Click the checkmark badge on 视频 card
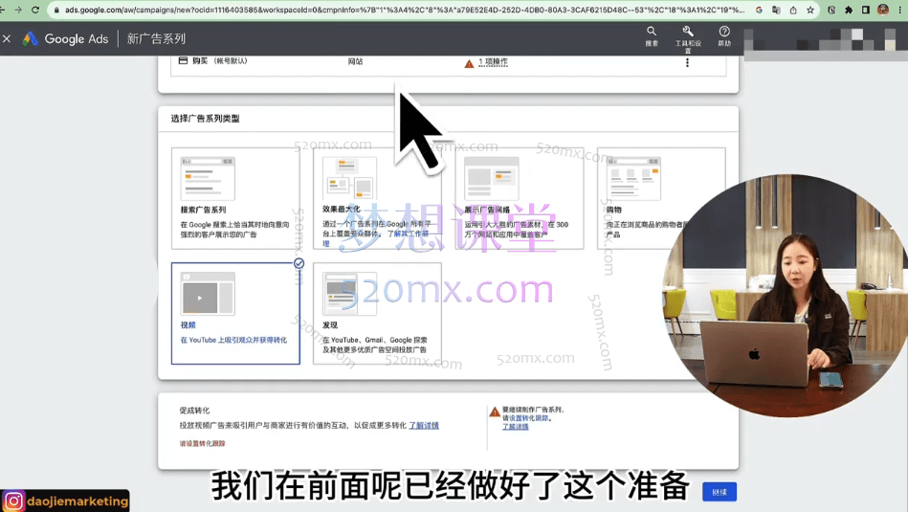Image resolution: width=908 pixels, height=512 pixels. click(299, 263)
